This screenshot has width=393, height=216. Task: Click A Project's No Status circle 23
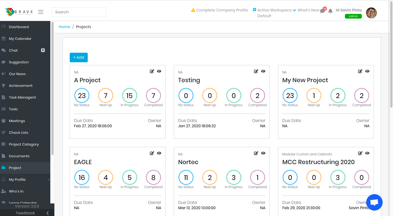click(x=82, y=96)
